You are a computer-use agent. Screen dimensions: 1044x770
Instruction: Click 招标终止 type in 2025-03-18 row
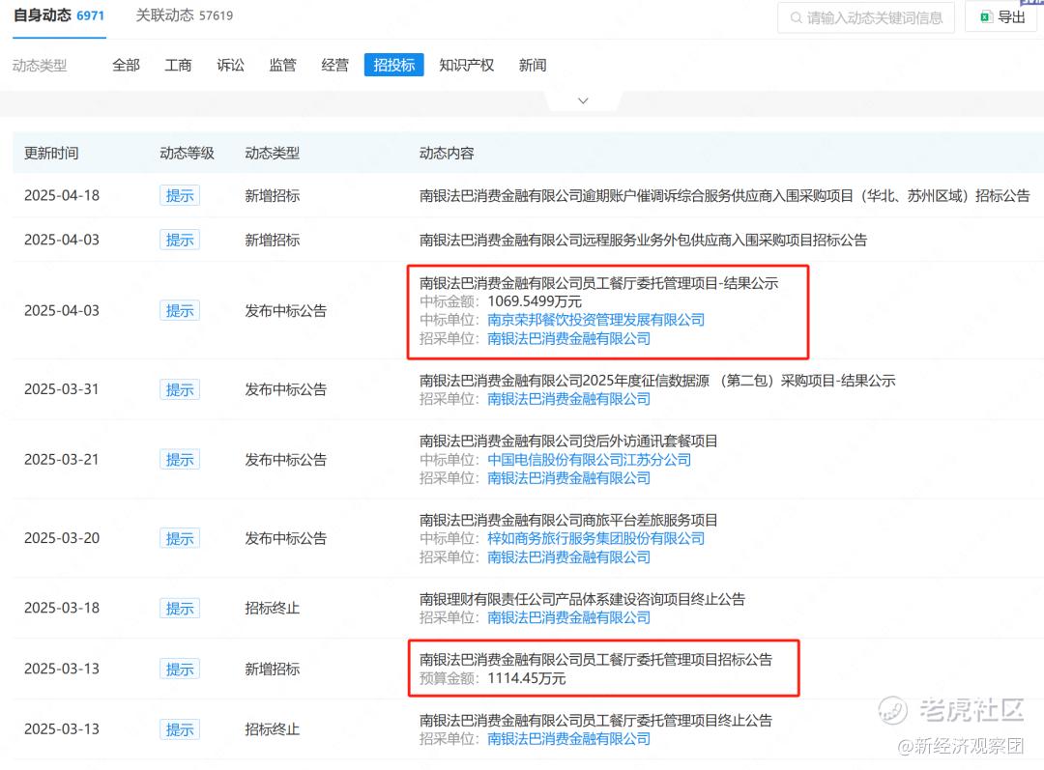273,609
